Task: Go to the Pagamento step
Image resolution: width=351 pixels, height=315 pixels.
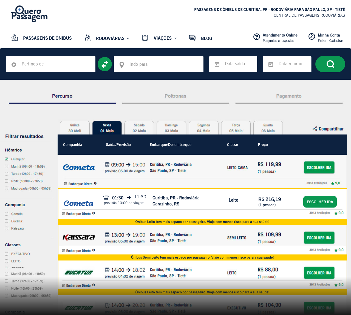Action: pyautogui.click(x=289, y=96)
